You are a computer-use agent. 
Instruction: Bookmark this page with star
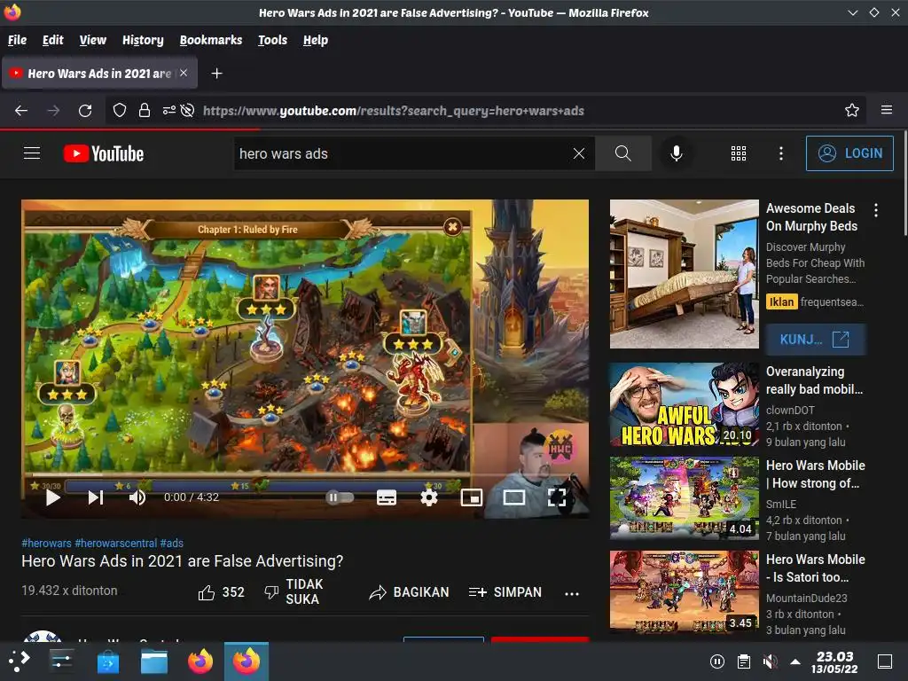(x=852, y=110)
